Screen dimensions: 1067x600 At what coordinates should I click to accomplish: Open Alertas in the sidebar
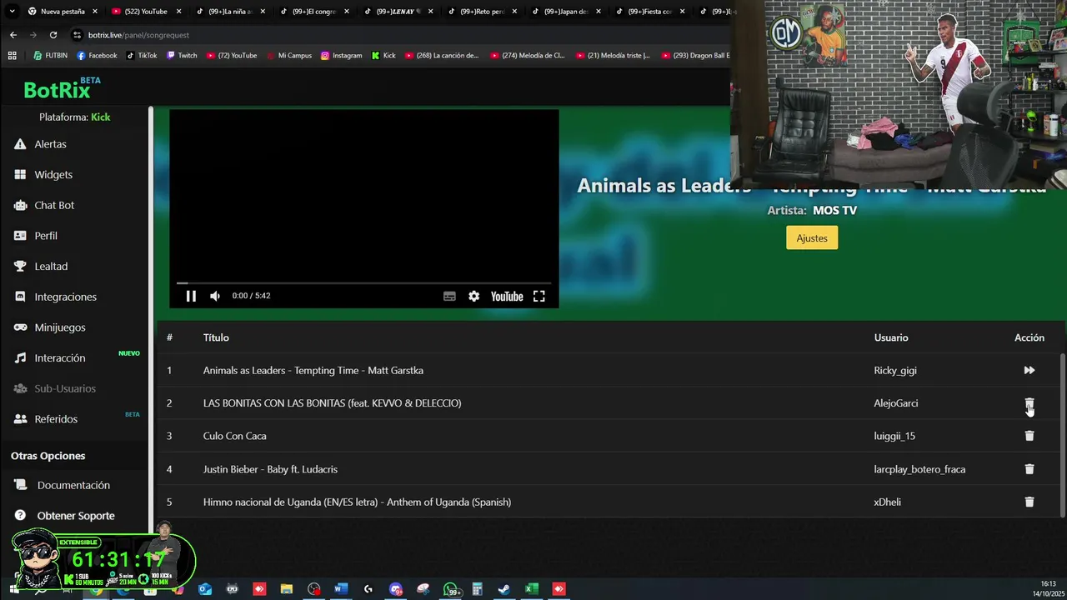[x=50, y=144]
